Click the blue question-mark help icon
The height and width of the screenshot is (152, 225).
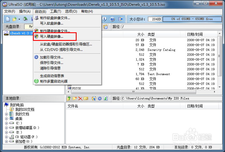tap(112, 19)
